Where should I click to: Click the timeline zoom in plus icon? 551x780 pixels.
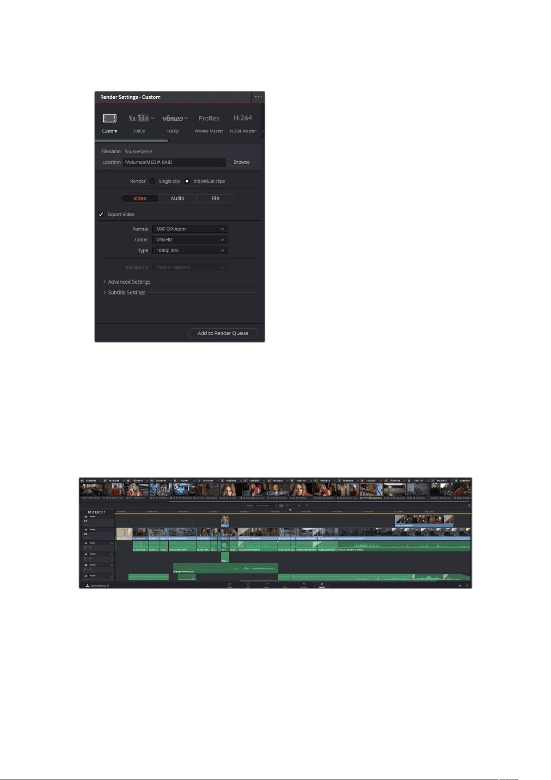(x=307, y=505)
